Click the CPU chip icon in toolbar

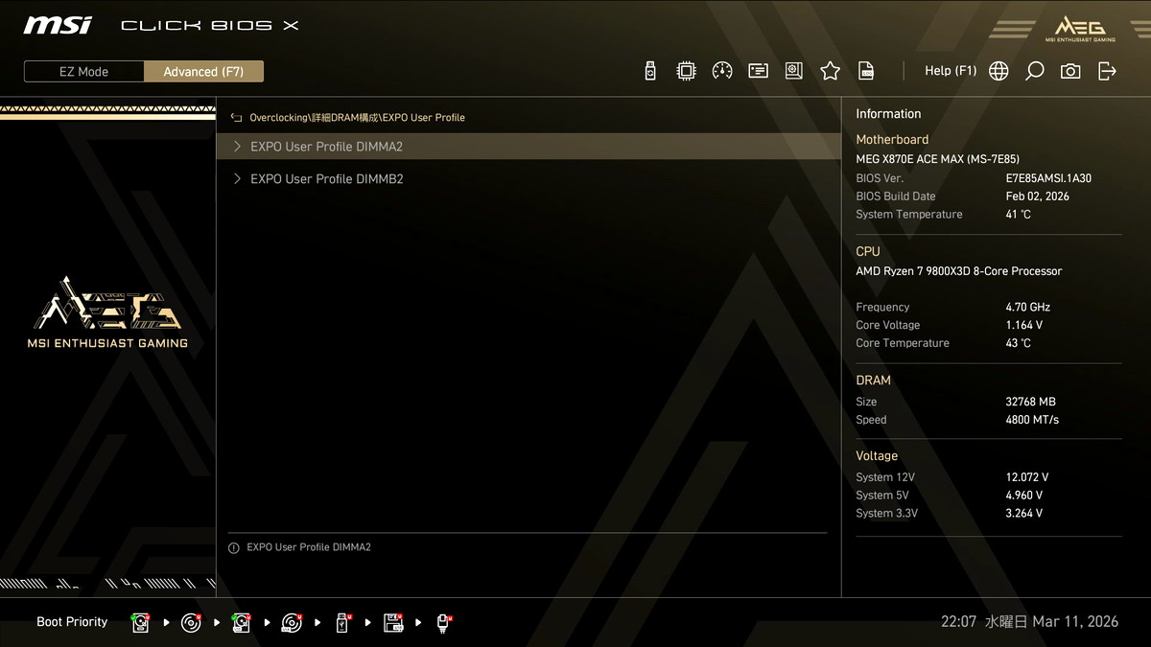(x=686, y=71)
